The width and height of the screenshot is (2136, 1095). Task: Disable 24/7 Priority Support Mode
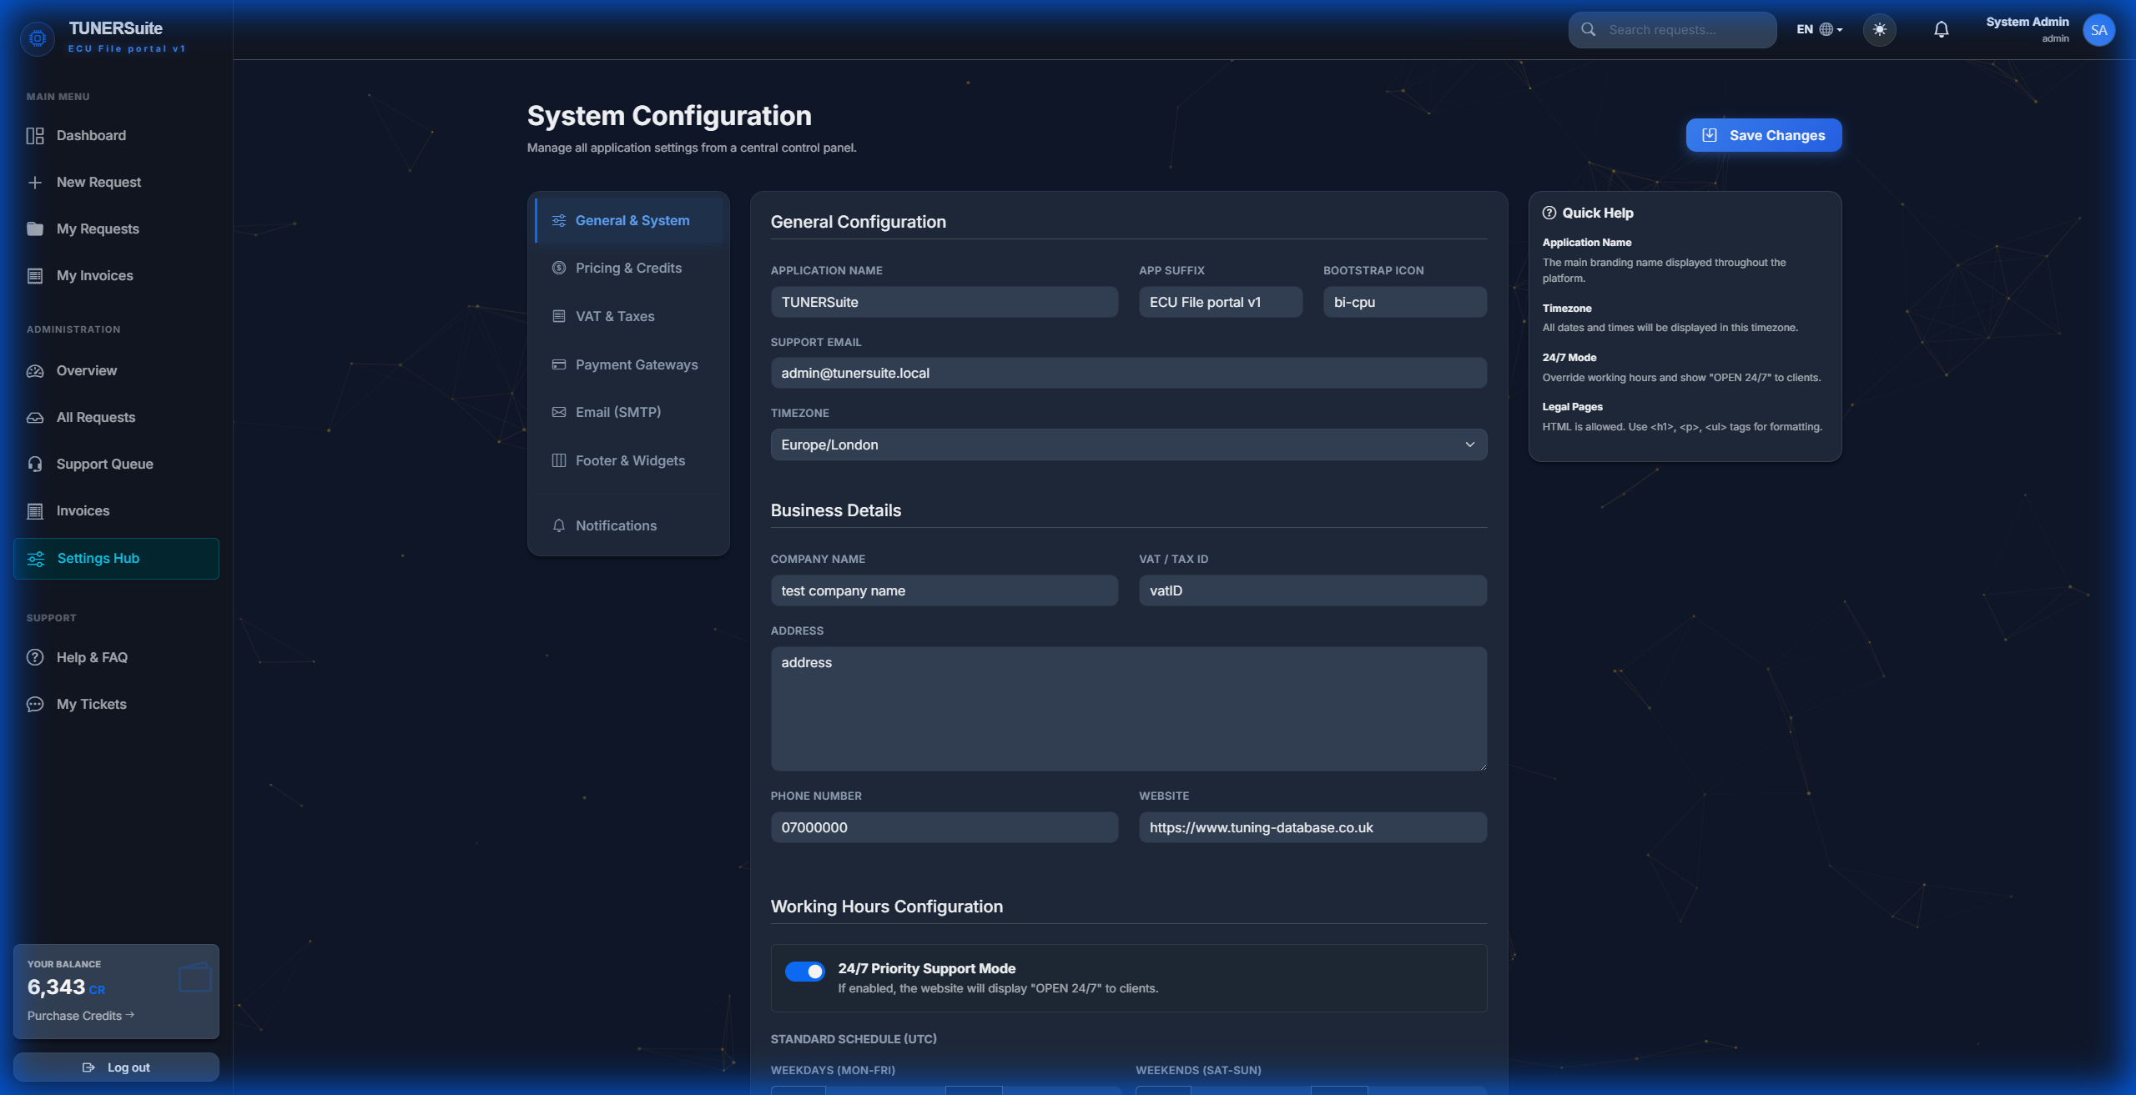coord(804,971)
